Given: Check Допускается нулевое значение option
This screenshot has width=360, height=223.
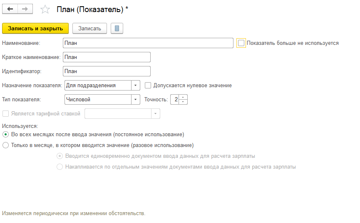Looking at the screenshot, I should click(148, 86).
